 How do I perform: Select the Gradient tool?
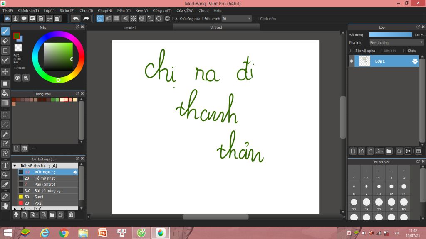(5, 103)
